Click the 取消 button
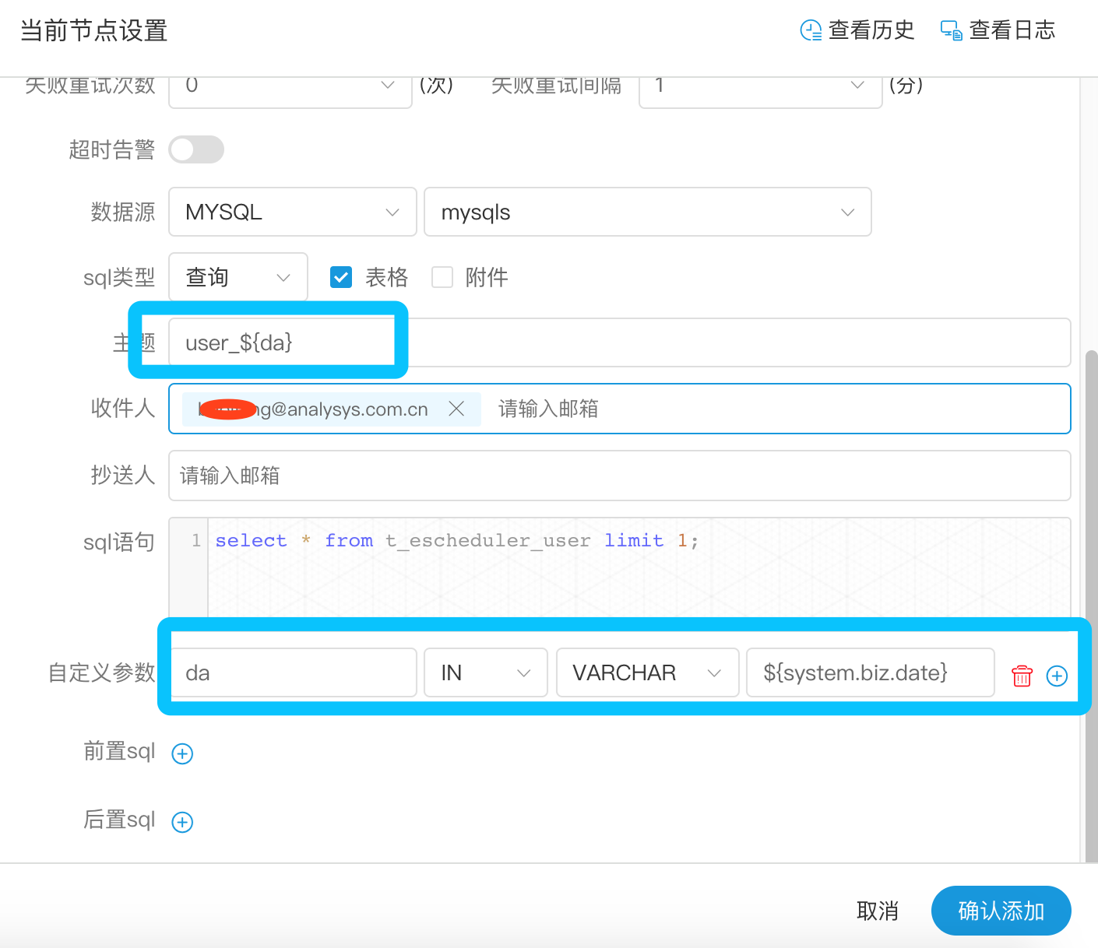 click(x=878, y=911)
